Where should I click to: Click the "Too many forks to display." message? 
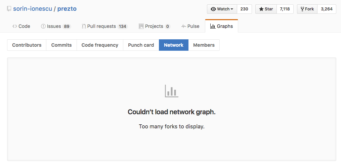pyautogui.click(x=172, y=126)
